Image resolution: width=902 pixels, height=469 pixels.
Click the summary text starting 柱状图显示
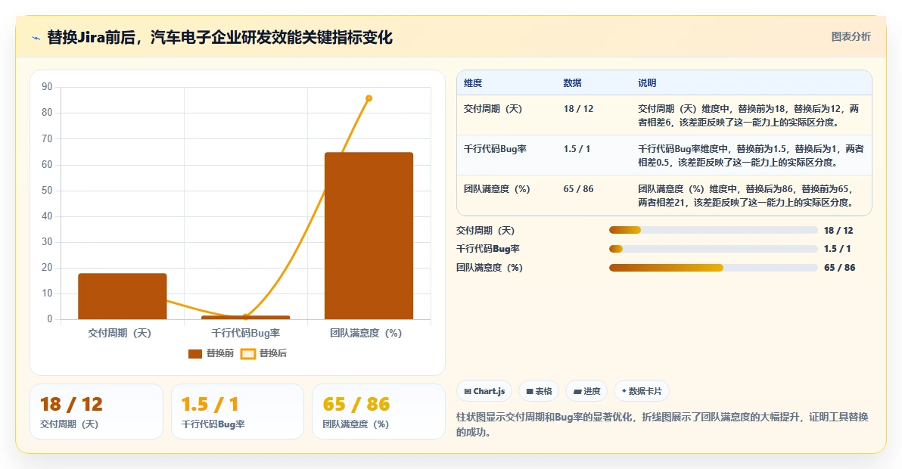662,424
